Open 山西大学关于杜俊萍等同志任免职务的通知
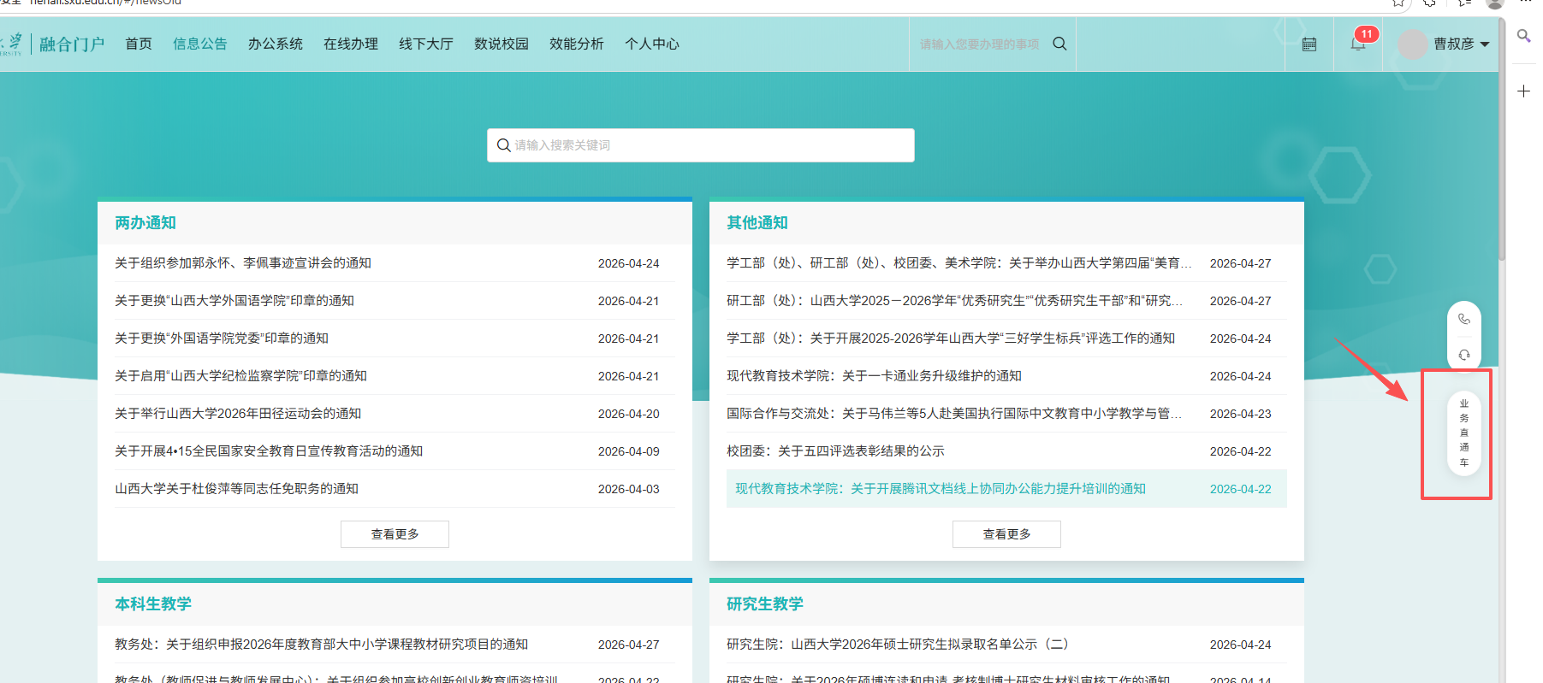Viewport: 1543px width, 683px height. point(237,489)
